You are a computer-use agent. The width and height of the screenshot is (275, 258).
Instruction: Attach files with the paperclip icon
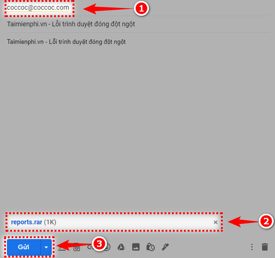pos(77,247)
